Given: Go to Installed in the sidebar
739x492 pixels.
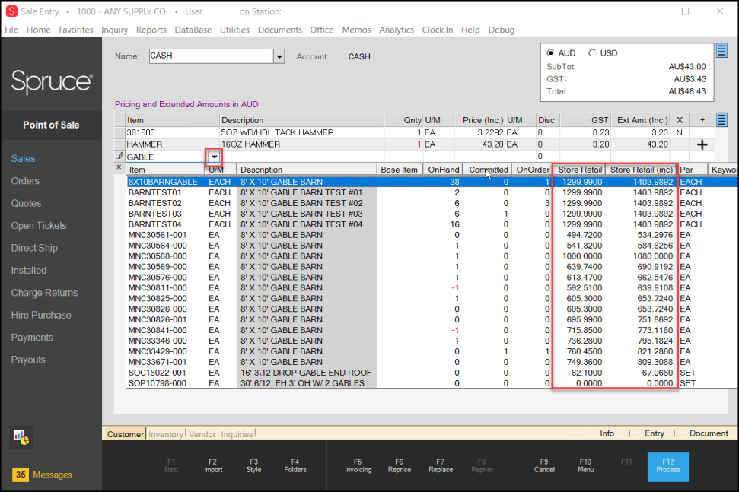Looking at the screenshot, I should coord(29,270).
